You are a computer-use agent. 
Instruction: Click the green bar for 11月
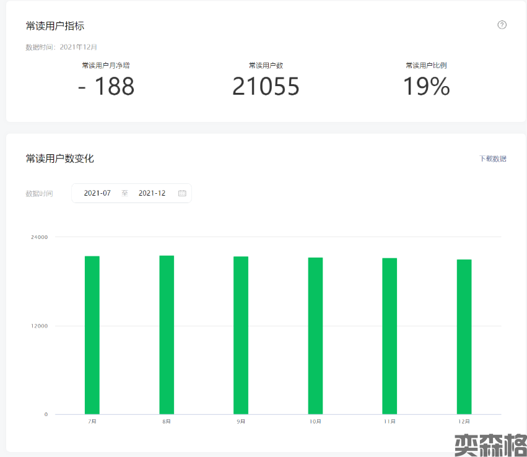click(390, 336)
